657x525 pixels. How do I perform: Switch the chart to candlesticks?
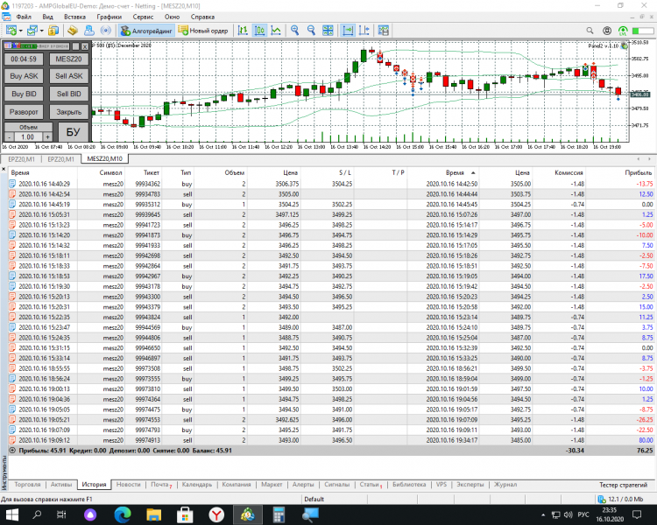coord(260,30)
